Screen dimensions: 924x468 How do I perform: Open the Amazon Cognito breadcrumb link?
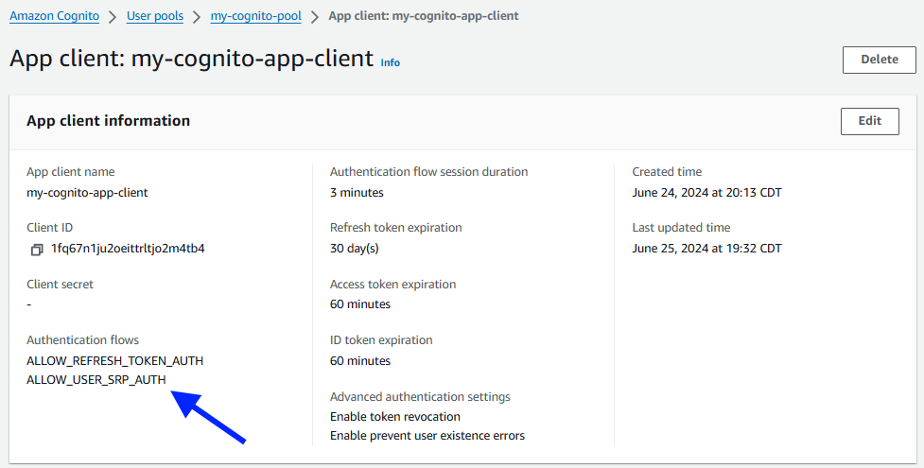tap(54, 16)
